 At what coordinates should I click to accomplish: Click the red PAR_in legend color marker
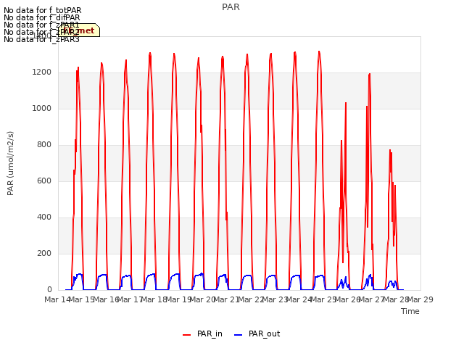pos(187,335)
